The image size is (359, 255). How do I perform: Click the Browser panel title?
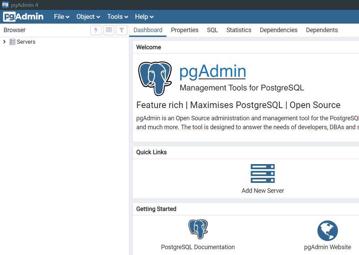coord(15,30)
